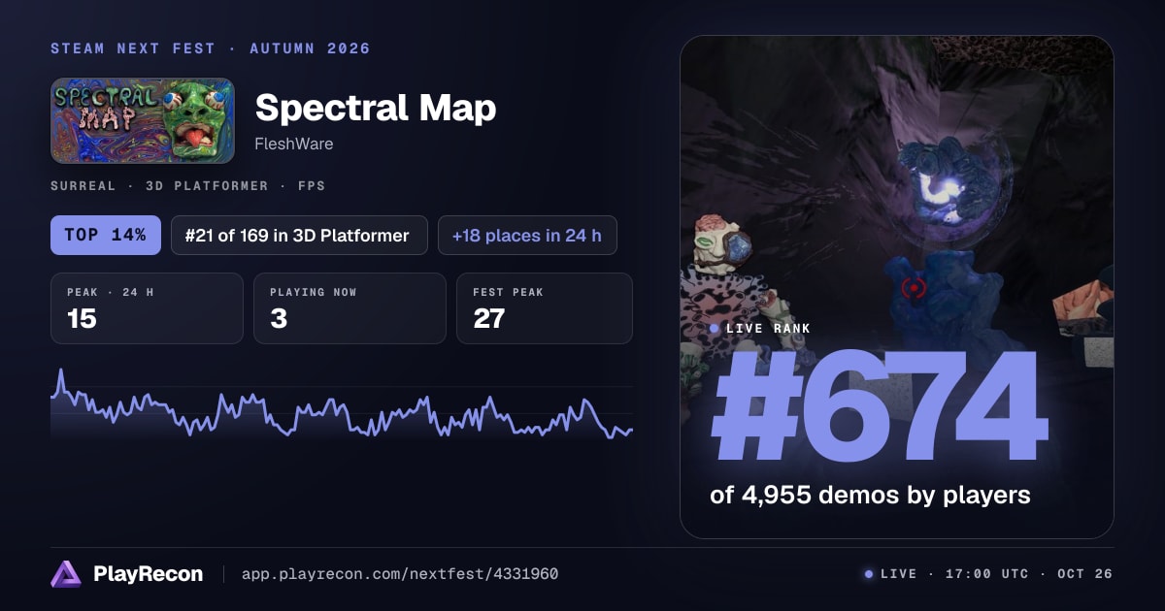Click the player count sparkline chart
This screenshot has height=611, width=1165.
pyautogui.click(x=342, y=403)
